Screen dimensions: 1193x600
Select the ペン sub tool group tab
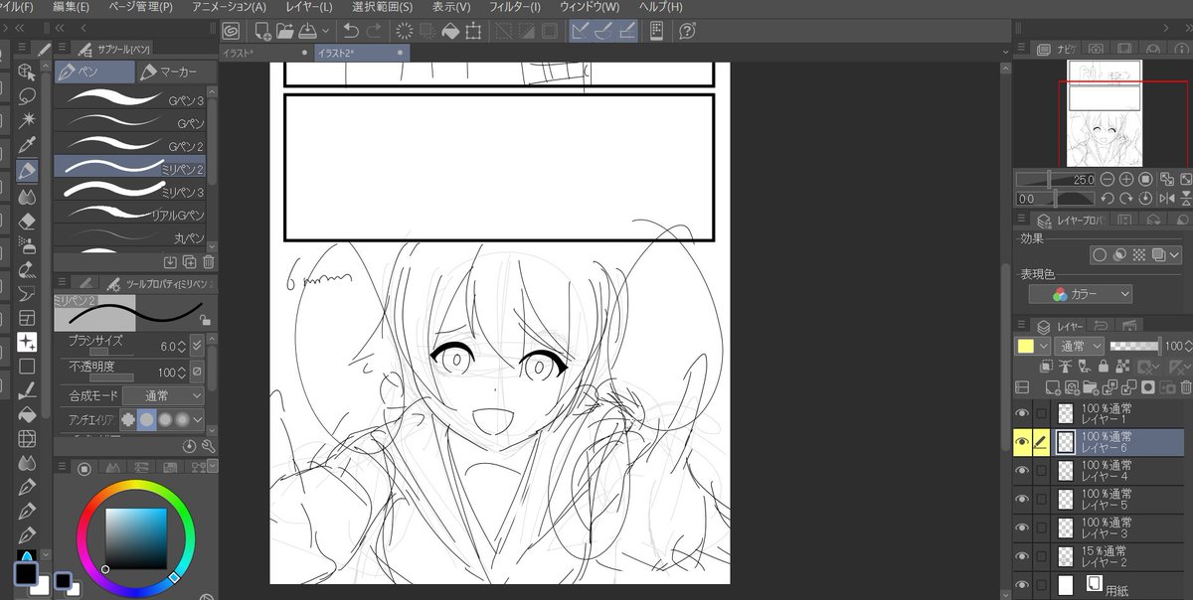(x=94, y=72)
